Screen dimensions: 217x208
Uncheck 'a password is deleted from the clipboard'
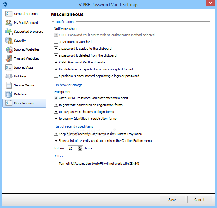[56, 55]
